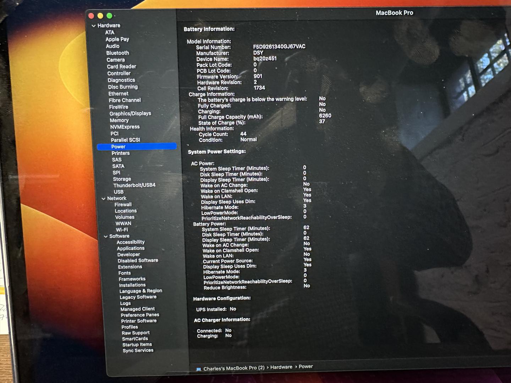Select SAS in the sidebar

117,160
